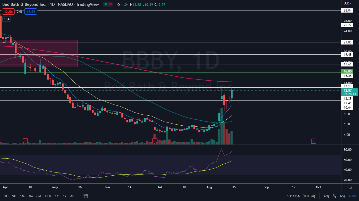Click the RSI 80.00 scale label

point(348,150)
